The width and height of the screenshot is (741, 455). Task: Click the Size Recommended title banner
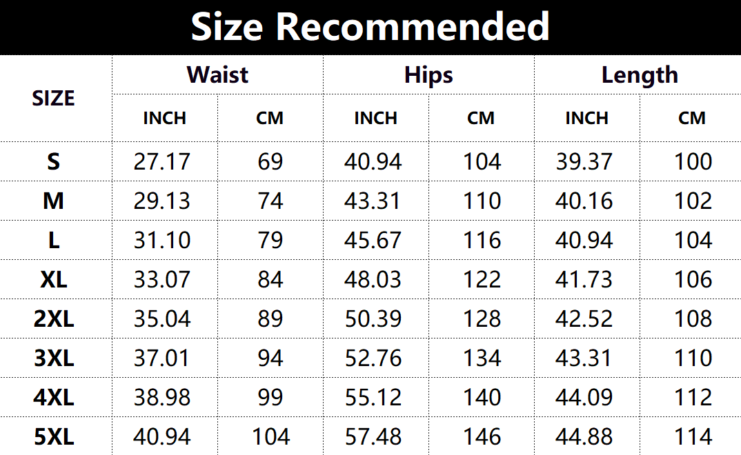coord(370,27)
